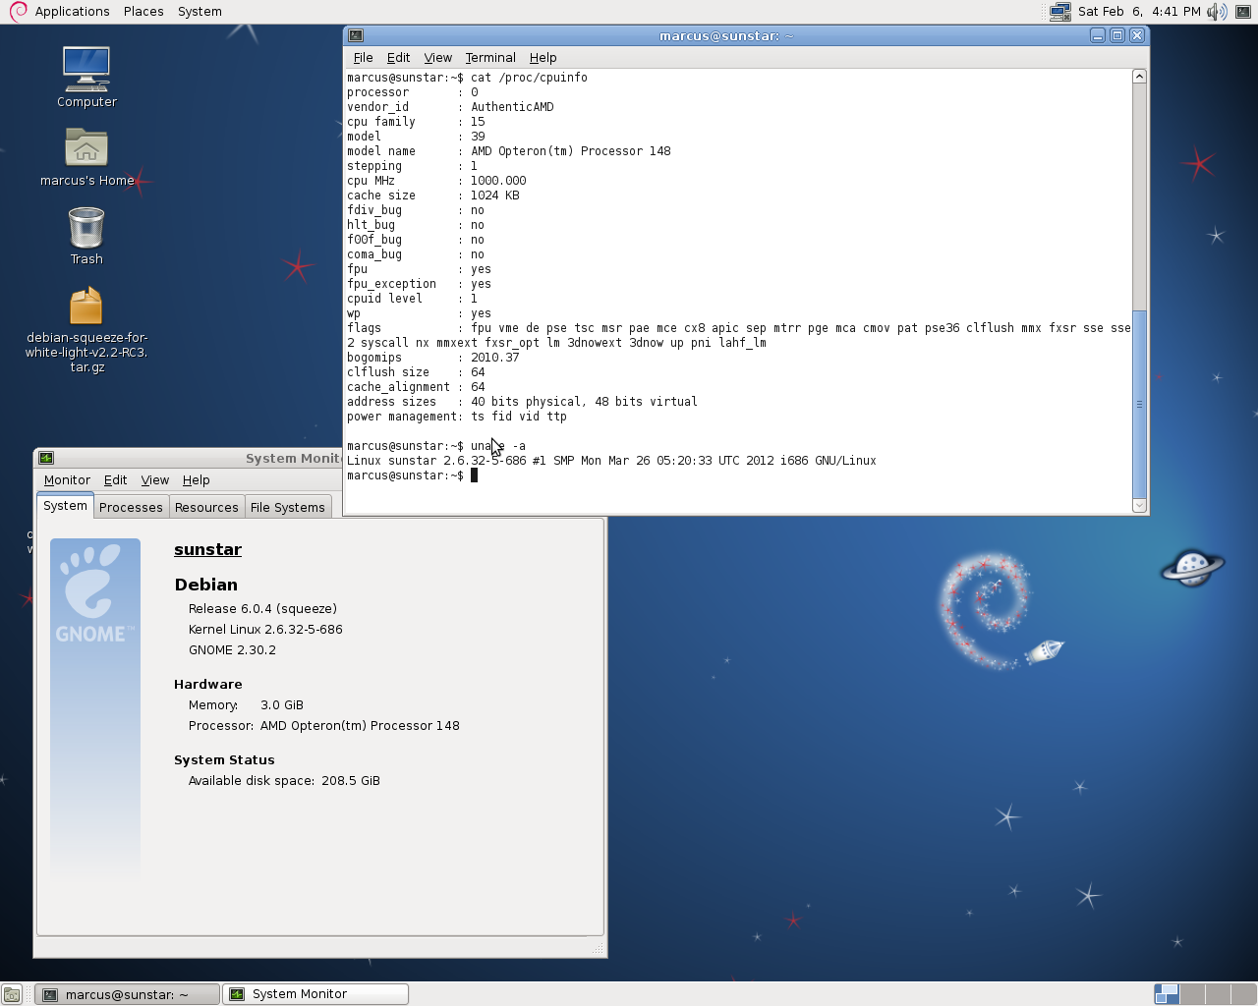The height and width of the screenshot is (1006, 1258).
Task: Switch to the Resources tab
Action: tap(206, 507)
